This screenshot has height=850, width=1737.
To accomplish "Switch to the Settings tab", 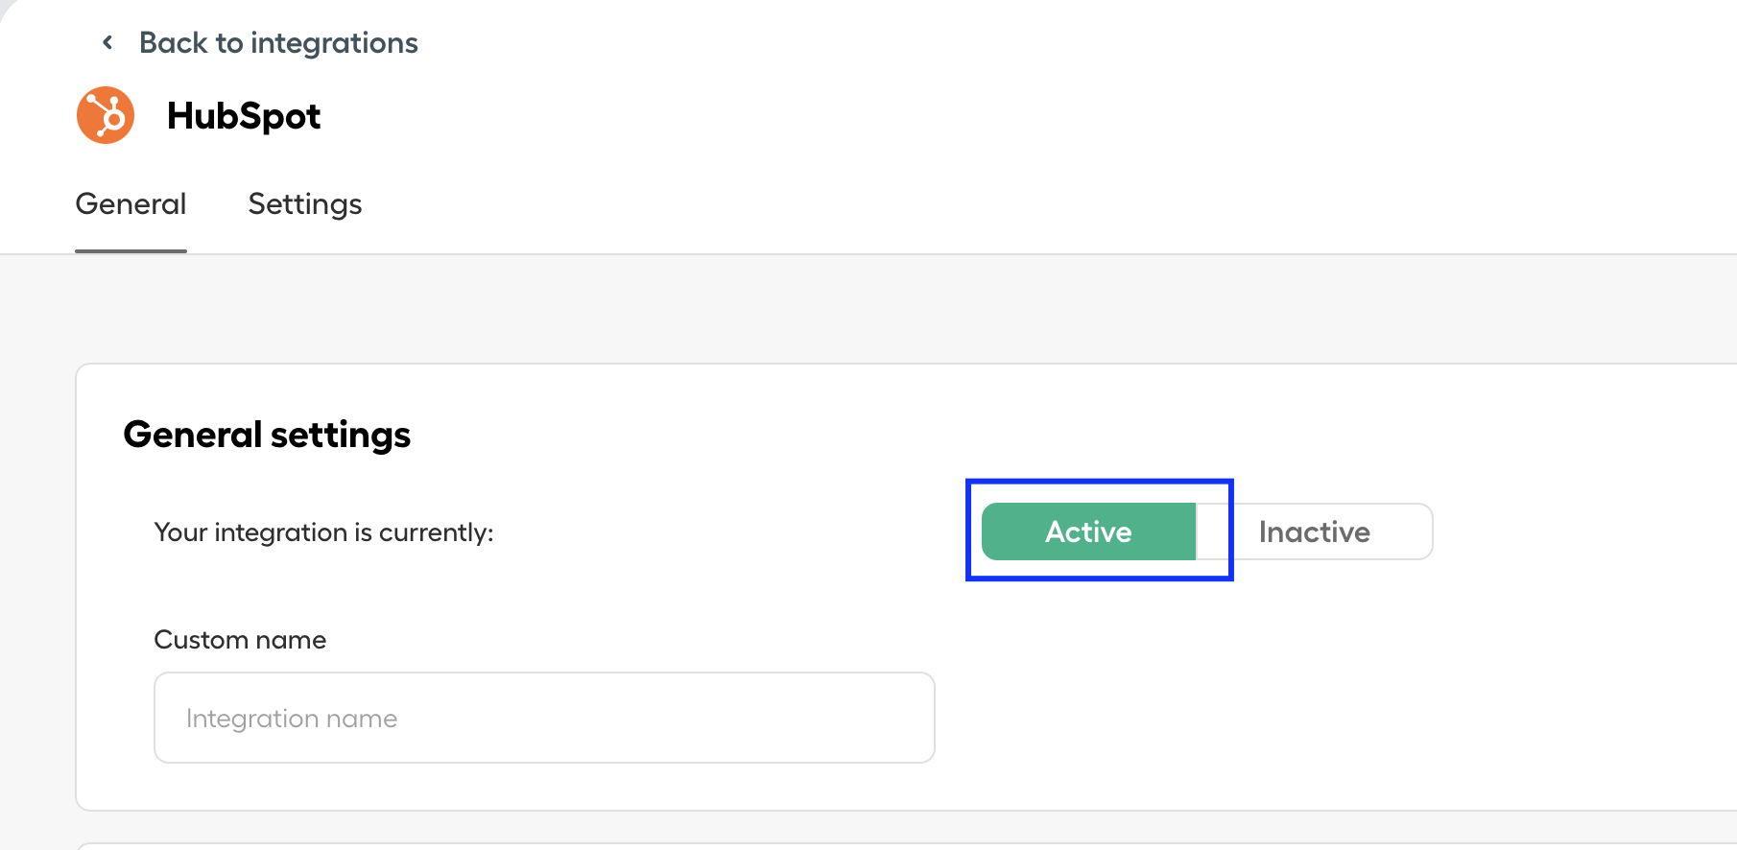I will tap(305, 204).
